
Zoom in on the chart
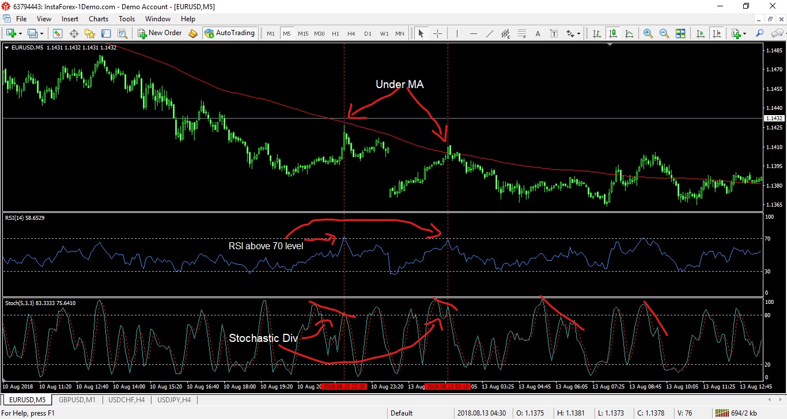pos(648,33)
